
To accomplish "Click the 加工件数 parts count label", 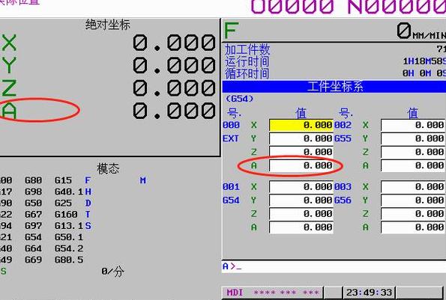I will click(x=247, y=49).
